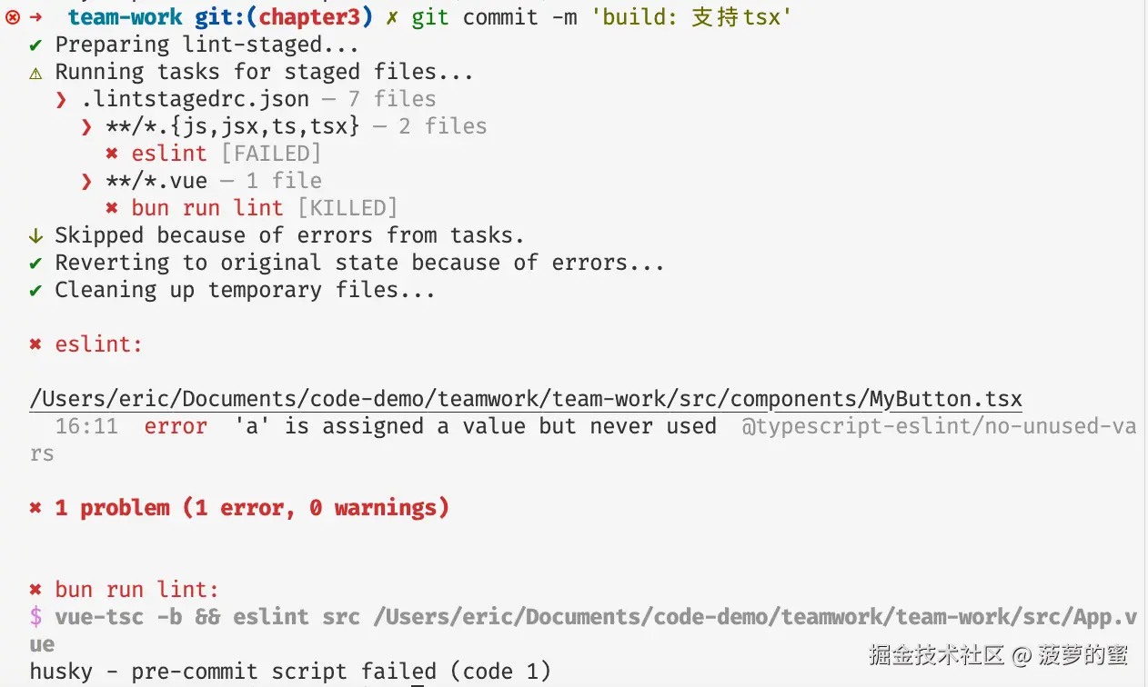
Task: Click the checkmark beside Cleaning up temporary files
Action: click(35, 291)
